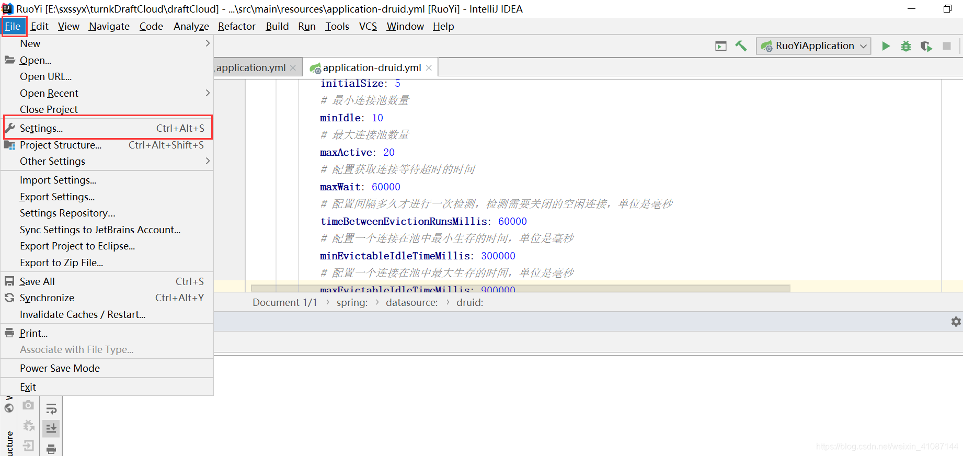This screenshot has width=963, height=456.
Task: Click the gray Stop square icon
Action: [947, 46]
